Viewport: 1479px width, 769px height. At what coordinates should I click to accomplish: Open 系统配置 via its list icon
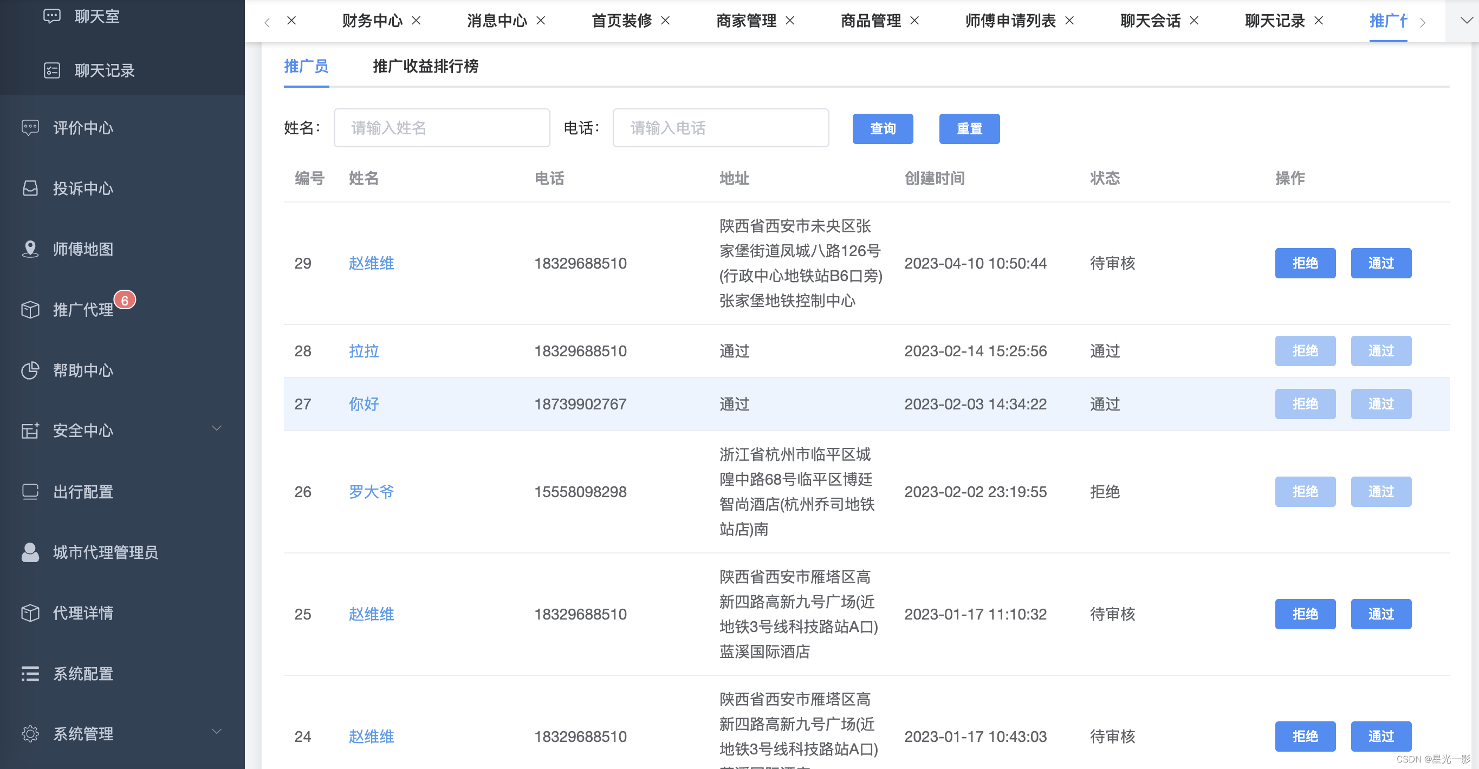click(x=30, y=673)
